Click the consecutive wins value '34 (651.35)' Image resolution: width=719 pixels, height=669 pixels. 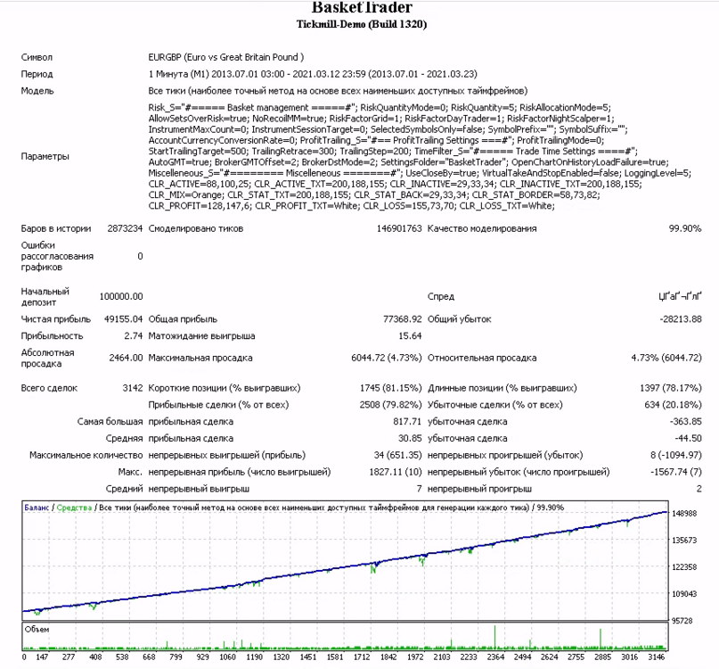coord(397,455)
